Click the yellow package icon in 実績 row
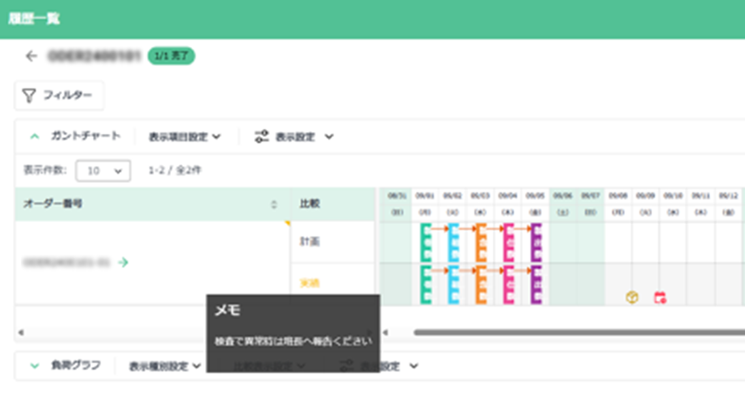745x412 pixels. [632, 298]
